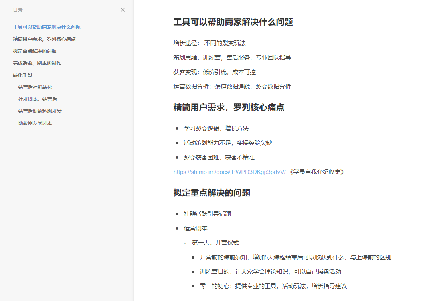The width and height of the screenshot is (429, 301).
Task: Click the bullet item 学习裂变逻辑，增长方法
Action: click(216, 129)
